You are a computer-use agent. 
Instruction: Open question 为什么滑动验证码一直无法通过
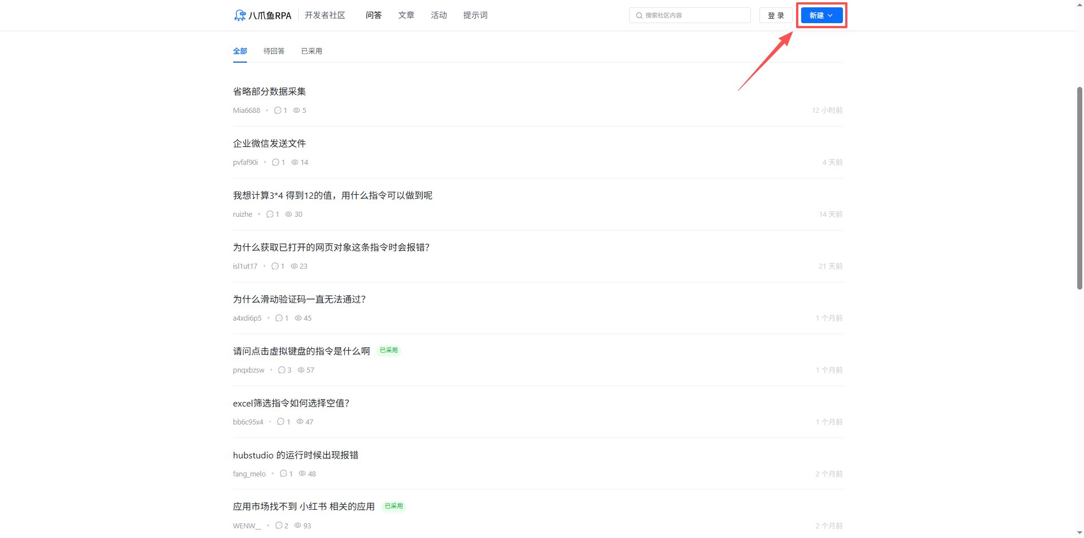coord(299,299)
